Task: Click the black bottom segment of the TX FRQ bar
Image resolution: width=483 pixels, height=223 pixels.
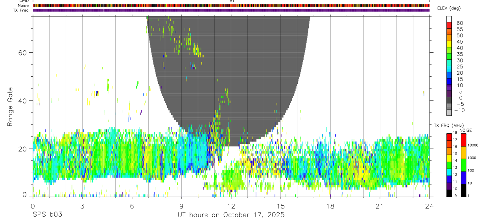Action: pyautogui.click(x=449, y=194)
